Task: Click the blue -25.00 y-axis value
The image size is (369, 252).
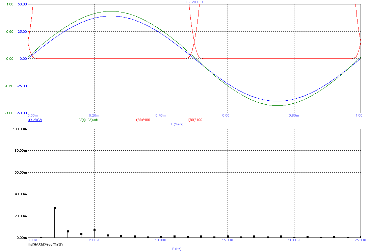Action: [22, 86]
